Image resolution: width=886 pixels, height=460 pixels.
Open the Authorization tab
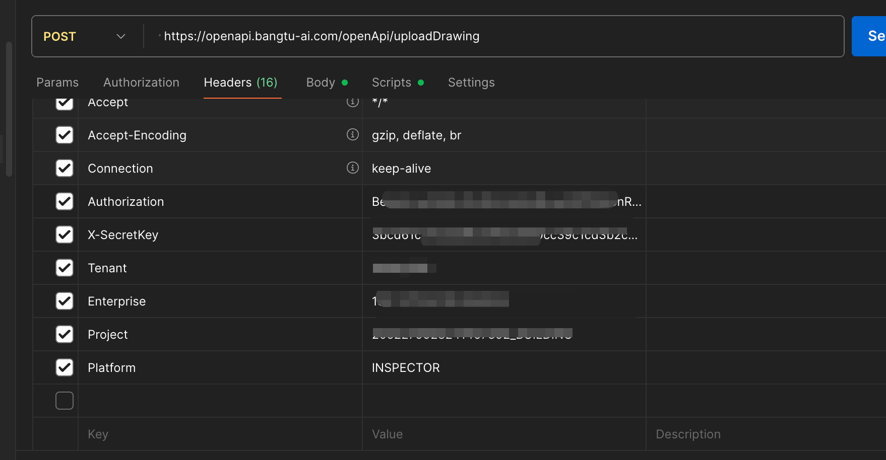[141, 83]
